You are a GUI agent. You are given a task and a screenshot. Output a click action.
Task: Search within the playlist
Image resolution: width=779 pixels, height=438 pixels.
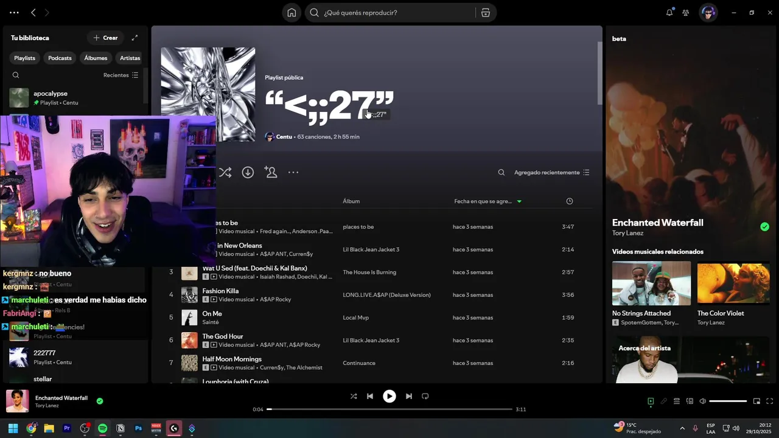point(501,173)
